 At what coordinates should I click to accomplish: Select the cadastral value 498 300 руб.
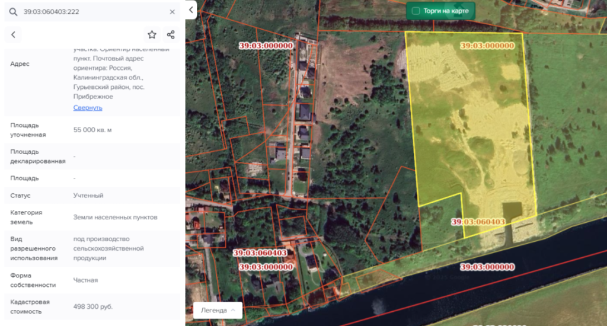93,306
